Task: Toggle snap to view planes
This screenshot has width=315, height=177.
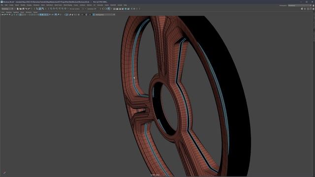Action: pyautogui.click(x=63, y=9)
